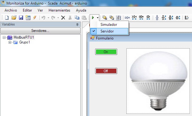Collapse the ModbusRTU1 tree node
The height and width of the screenshot is (116, 192).
click(4, 37)
